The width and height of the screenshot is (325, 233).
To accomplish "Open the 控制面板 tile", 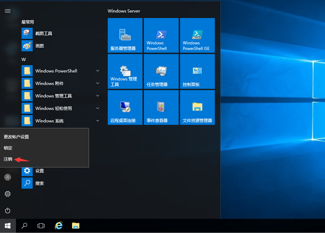I will click(197, 71).
